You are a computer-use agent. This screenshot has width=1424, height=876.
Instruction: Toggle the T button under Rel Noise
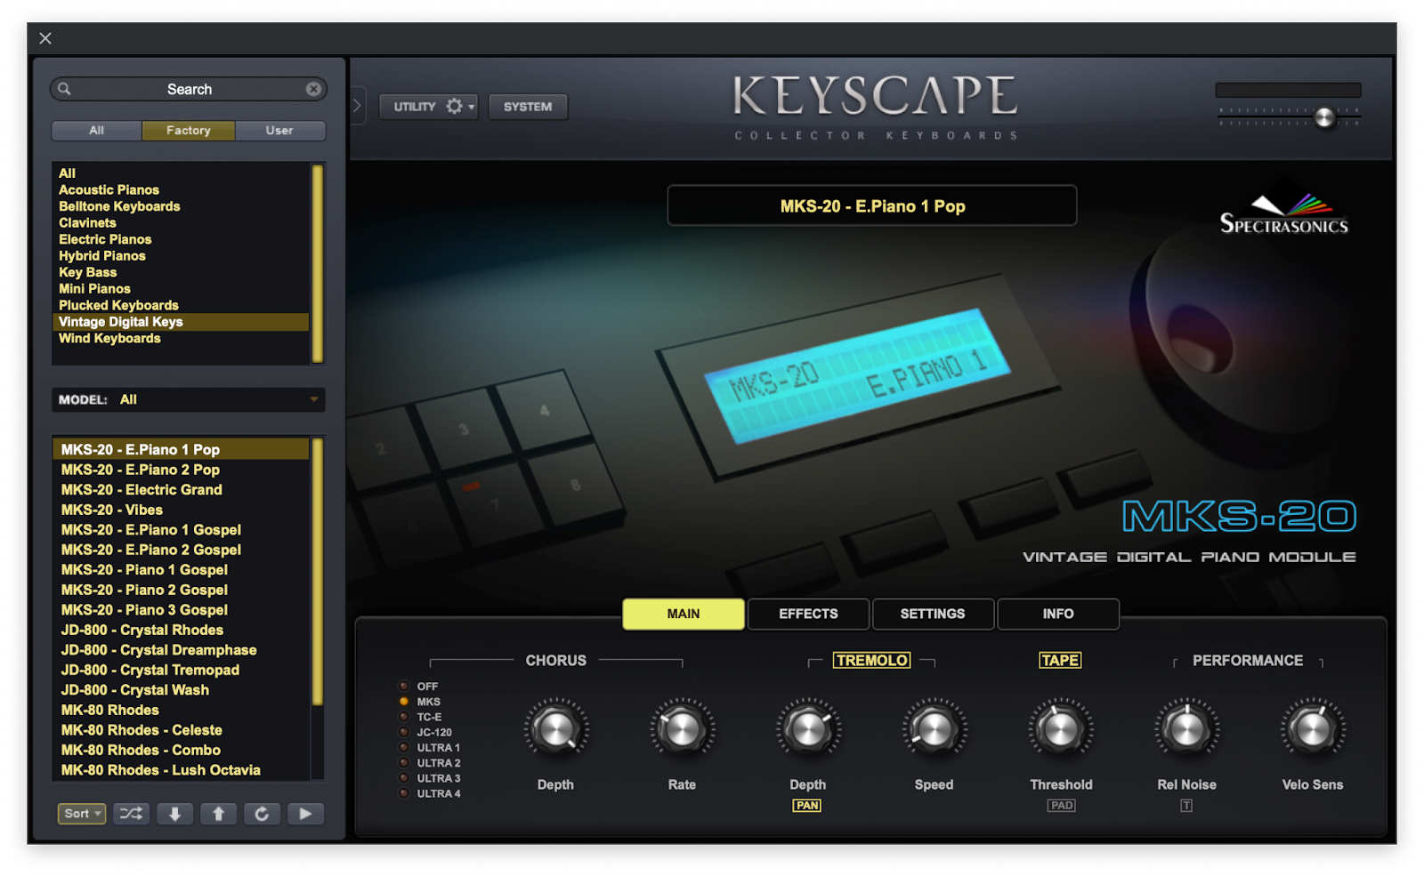[1186, 806]
